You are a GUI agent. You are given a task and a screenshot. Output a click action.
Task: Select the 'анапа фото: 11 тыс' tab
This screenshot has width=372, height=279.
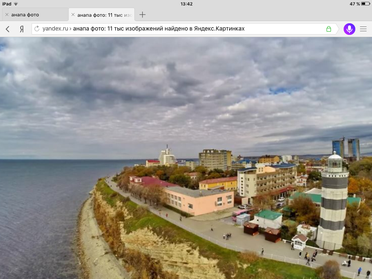102,15
